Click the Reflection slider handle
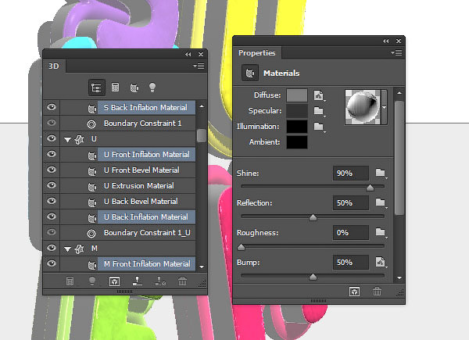 (313, 217)
